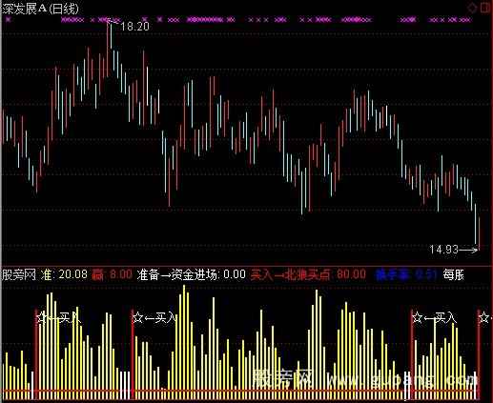Click the 深发展A (日线) chart title
The height and width of the screenshot is (403, 493).
(41, 9)
